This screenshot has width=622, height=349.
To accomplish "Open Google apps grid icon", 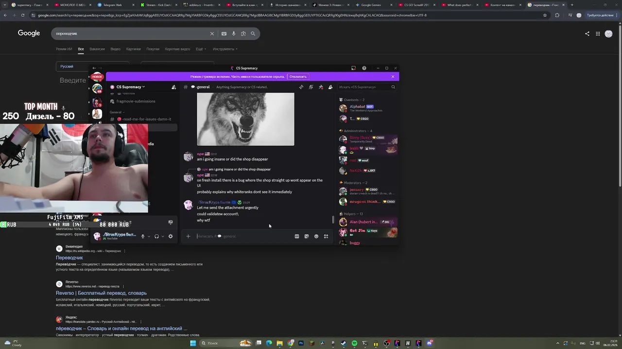I will (598, 33).
